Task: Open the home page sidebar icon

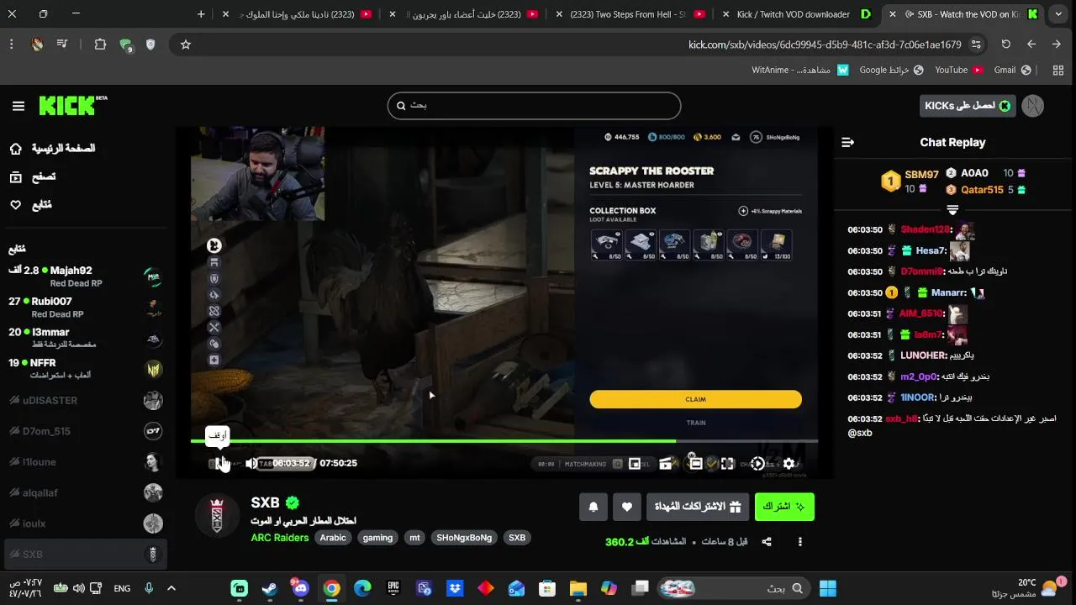Action: coord(16,149)
